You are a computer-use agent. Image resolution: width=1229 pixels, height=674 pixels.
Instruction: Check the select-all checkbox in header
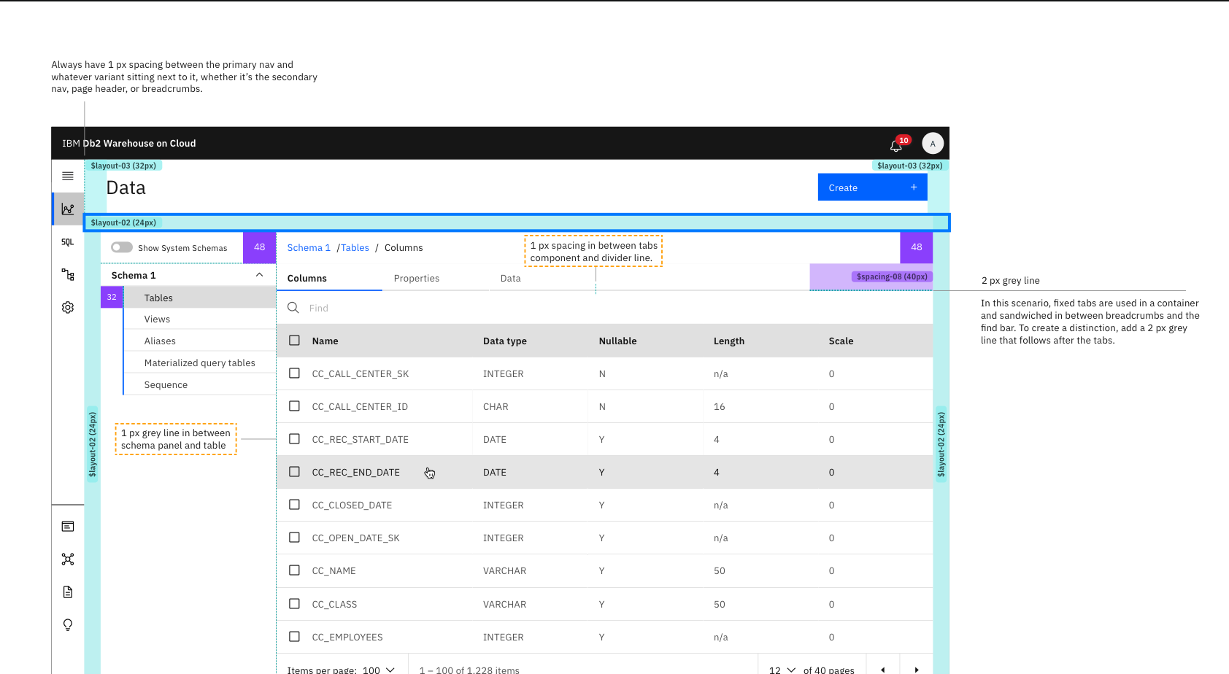295,340
